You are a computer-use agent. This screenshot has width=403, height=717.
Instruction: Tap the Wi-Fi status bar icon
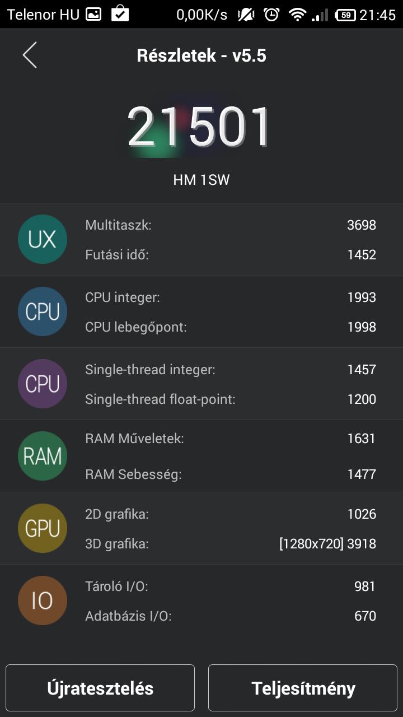(x=297, y=15)
